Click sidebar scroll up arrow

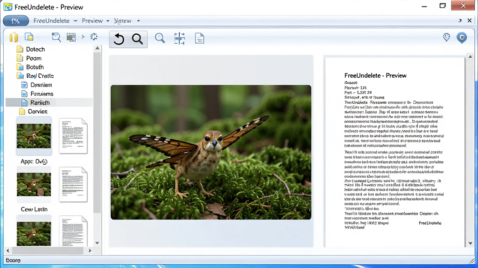[x=97, y=48]
